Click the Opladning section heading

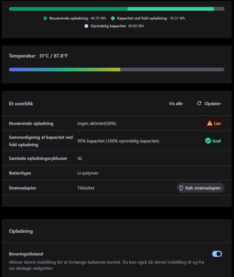(21, 231)
